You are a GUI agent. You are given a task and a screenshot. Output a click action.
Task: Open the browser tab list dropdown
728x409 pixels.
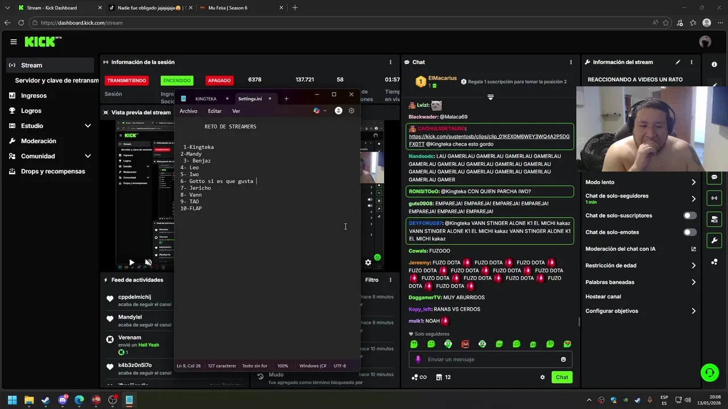7,8
